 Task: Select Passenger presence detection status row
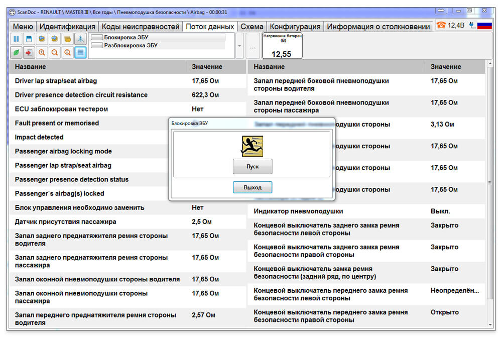(x=89, y=180)
